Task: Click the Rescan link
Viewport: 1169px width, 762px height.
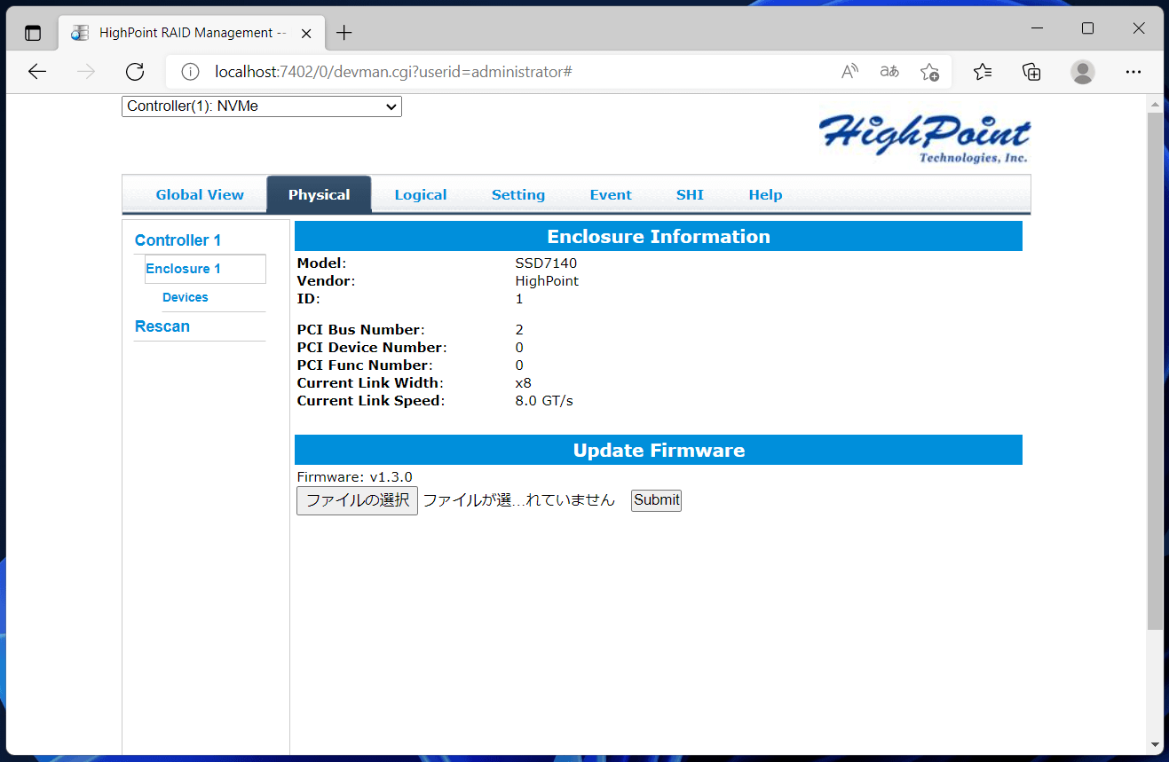Action: [162, 326]
